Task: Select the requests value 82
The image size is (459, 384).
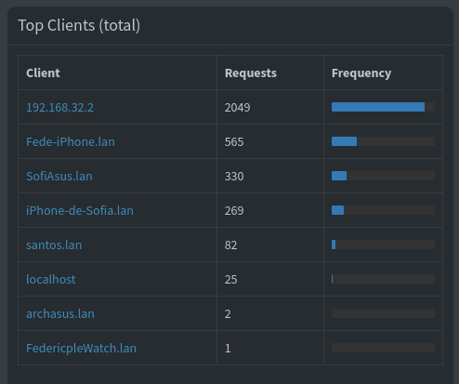Action: (230, 245)
